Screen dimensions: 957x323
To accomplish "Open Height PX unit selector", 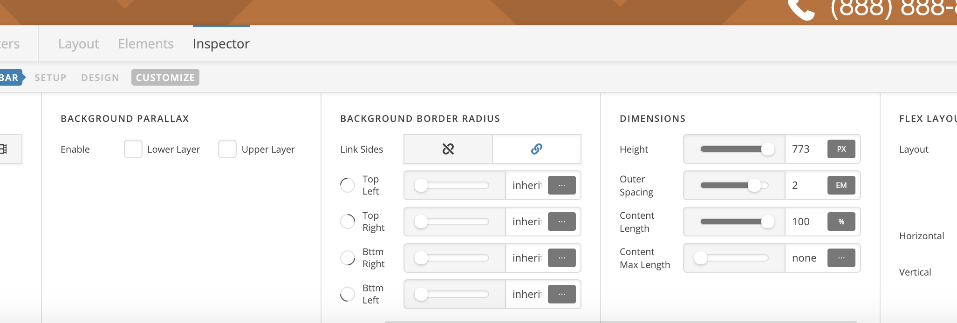I will pos(841,149).
